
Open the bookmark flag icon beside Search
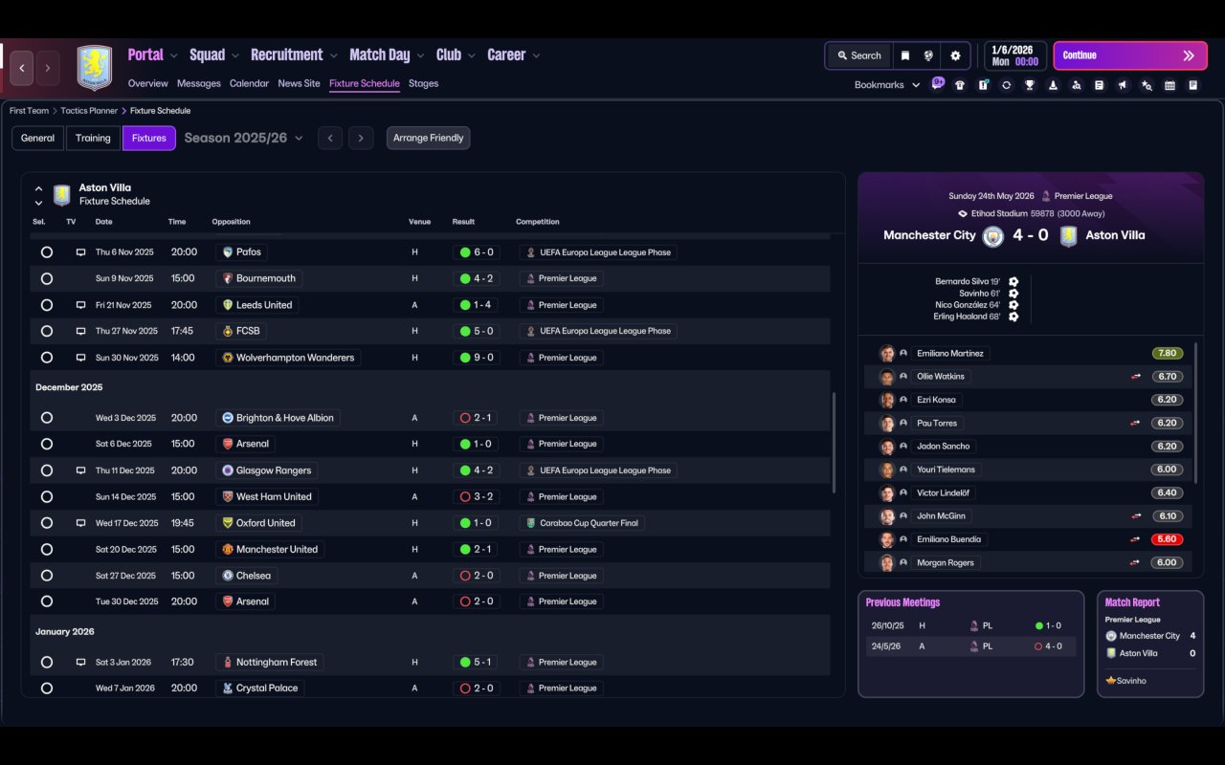coord(904,55)
